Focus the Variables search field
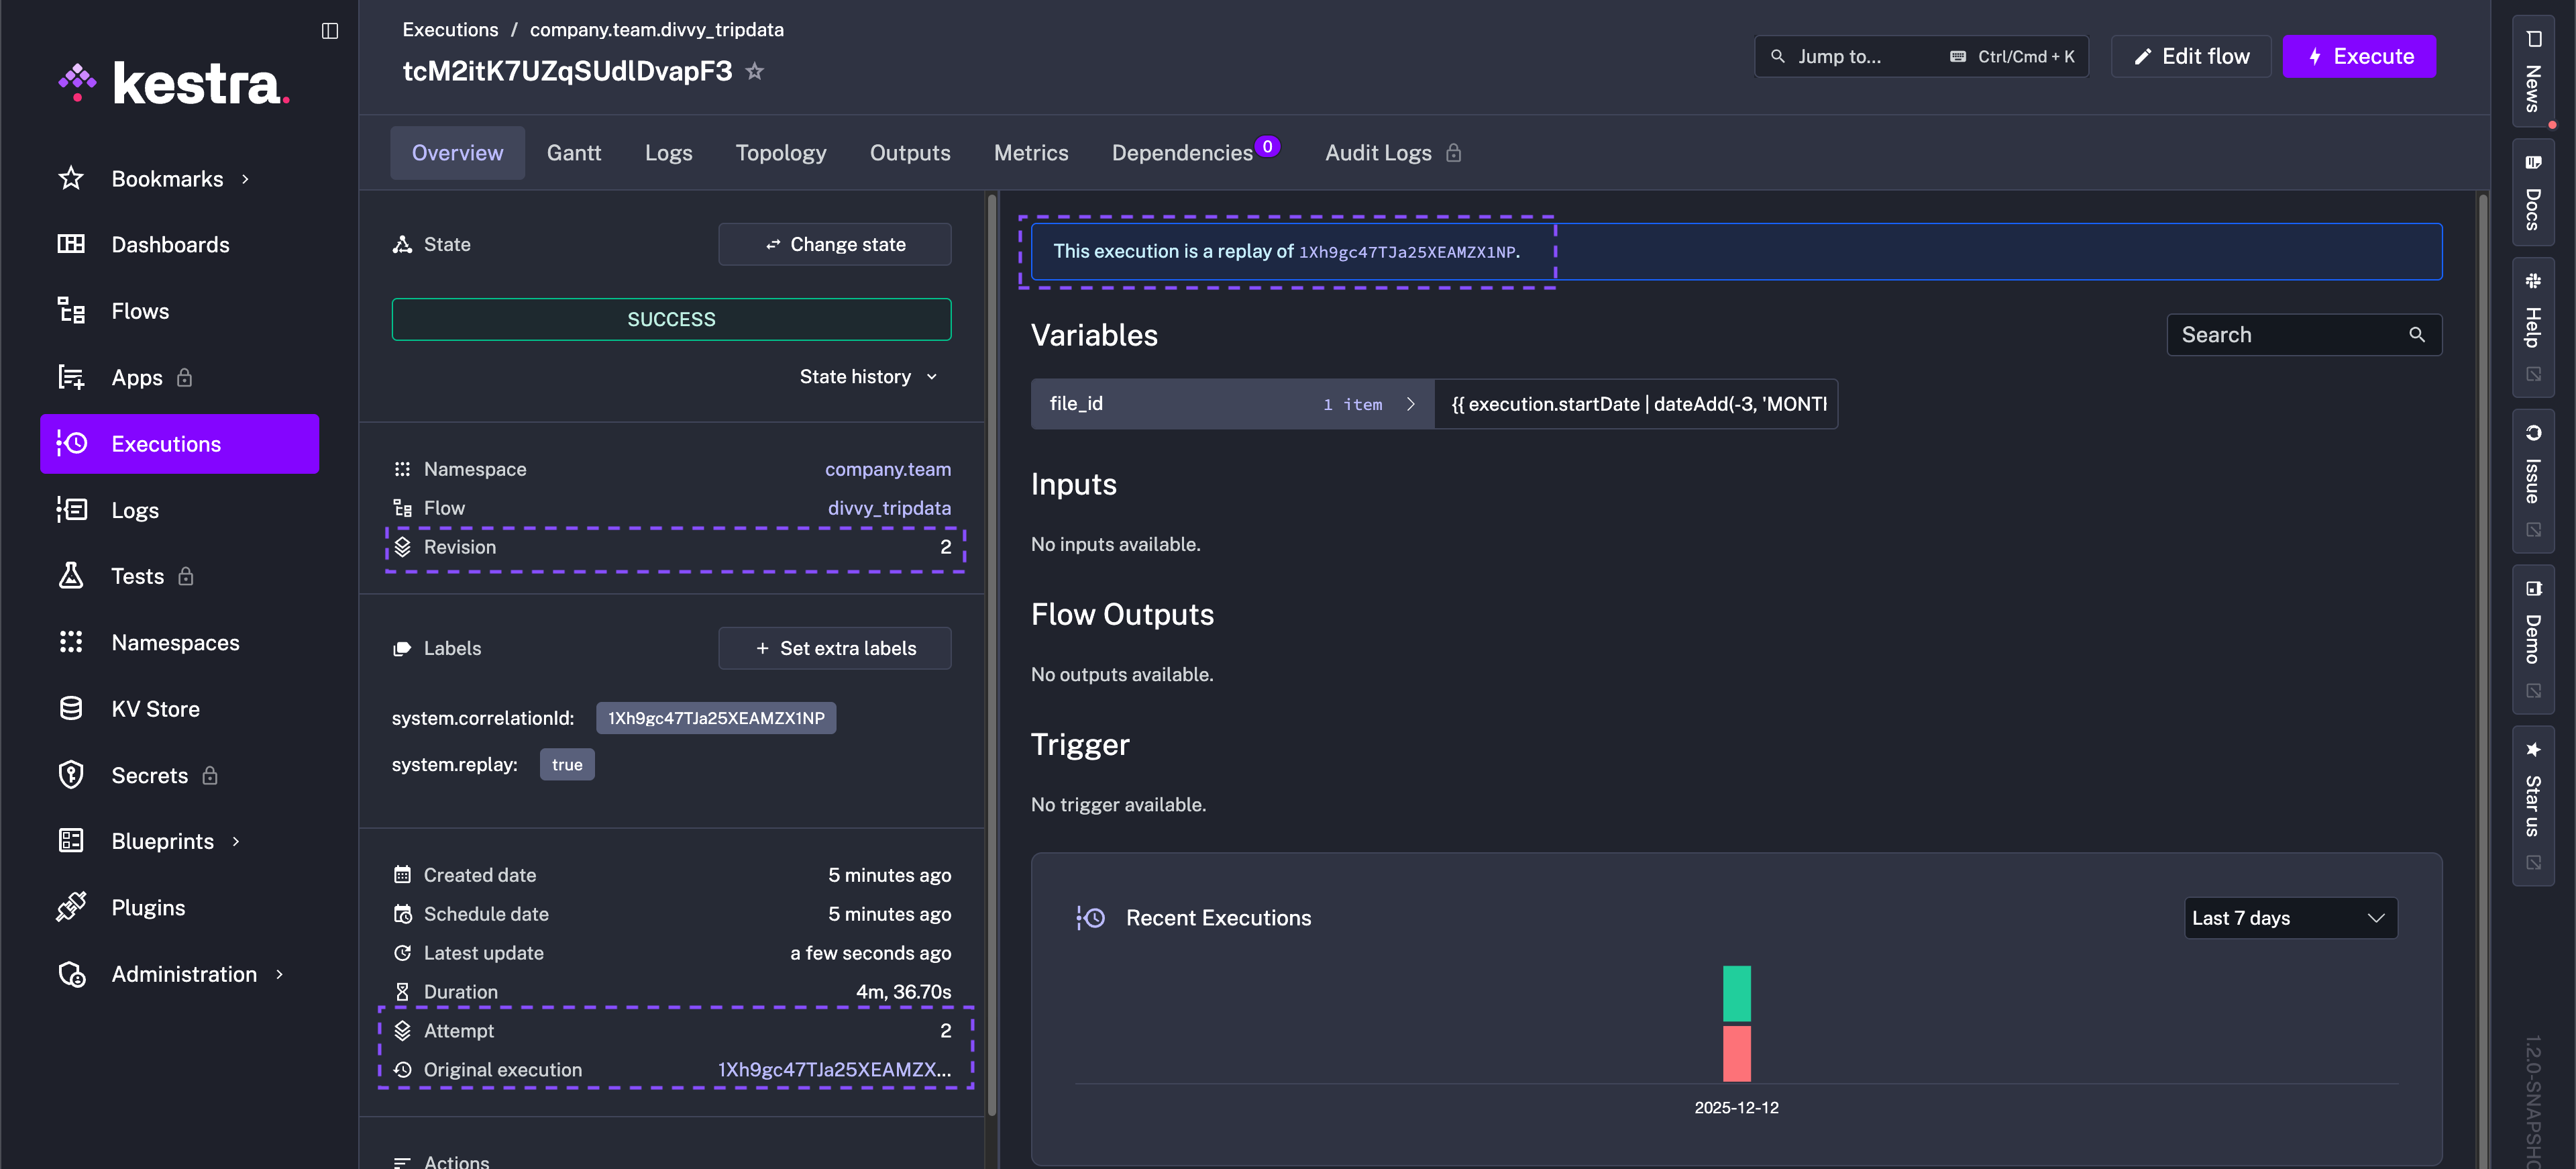Screen dimensions: 2576x1169 click(x=2289, y=335)
